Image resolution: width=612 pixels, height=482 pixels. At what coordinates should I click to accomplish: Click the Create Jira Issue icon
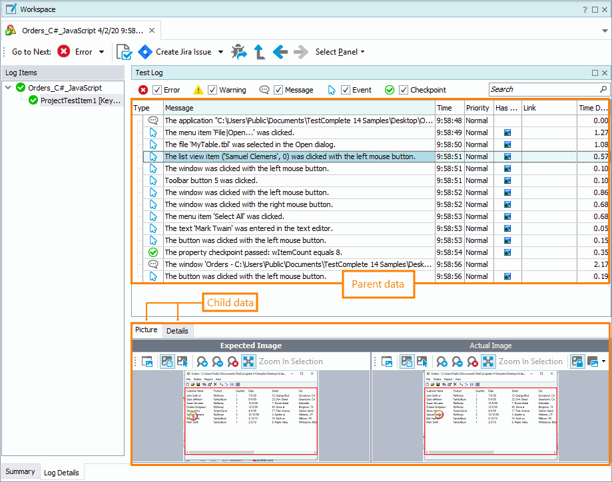[x=145, y=52]
